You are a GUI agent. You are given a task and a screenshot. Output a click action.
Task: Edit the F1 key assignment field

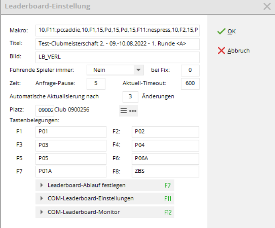coord(71,132)
